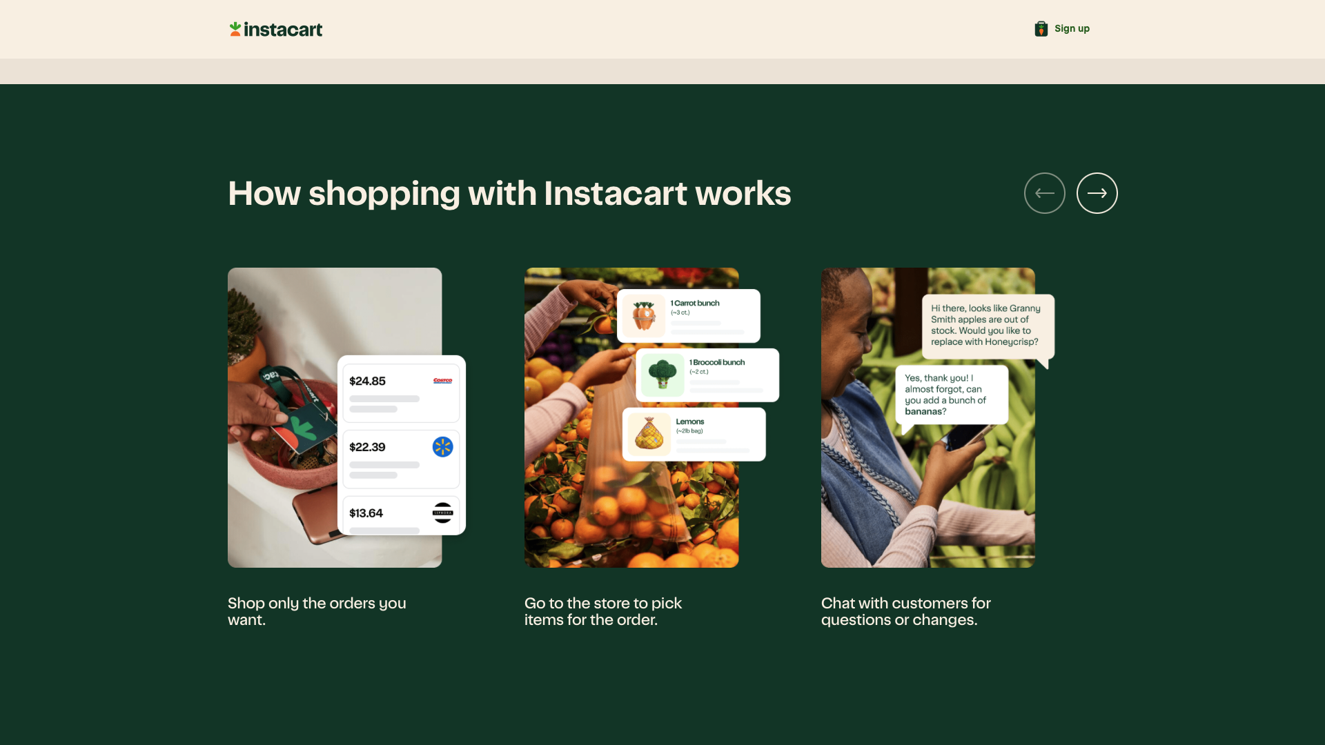Click the Costco logo on $24.85 order
This screenshot has height=745, width=1325.
(442, 381)
